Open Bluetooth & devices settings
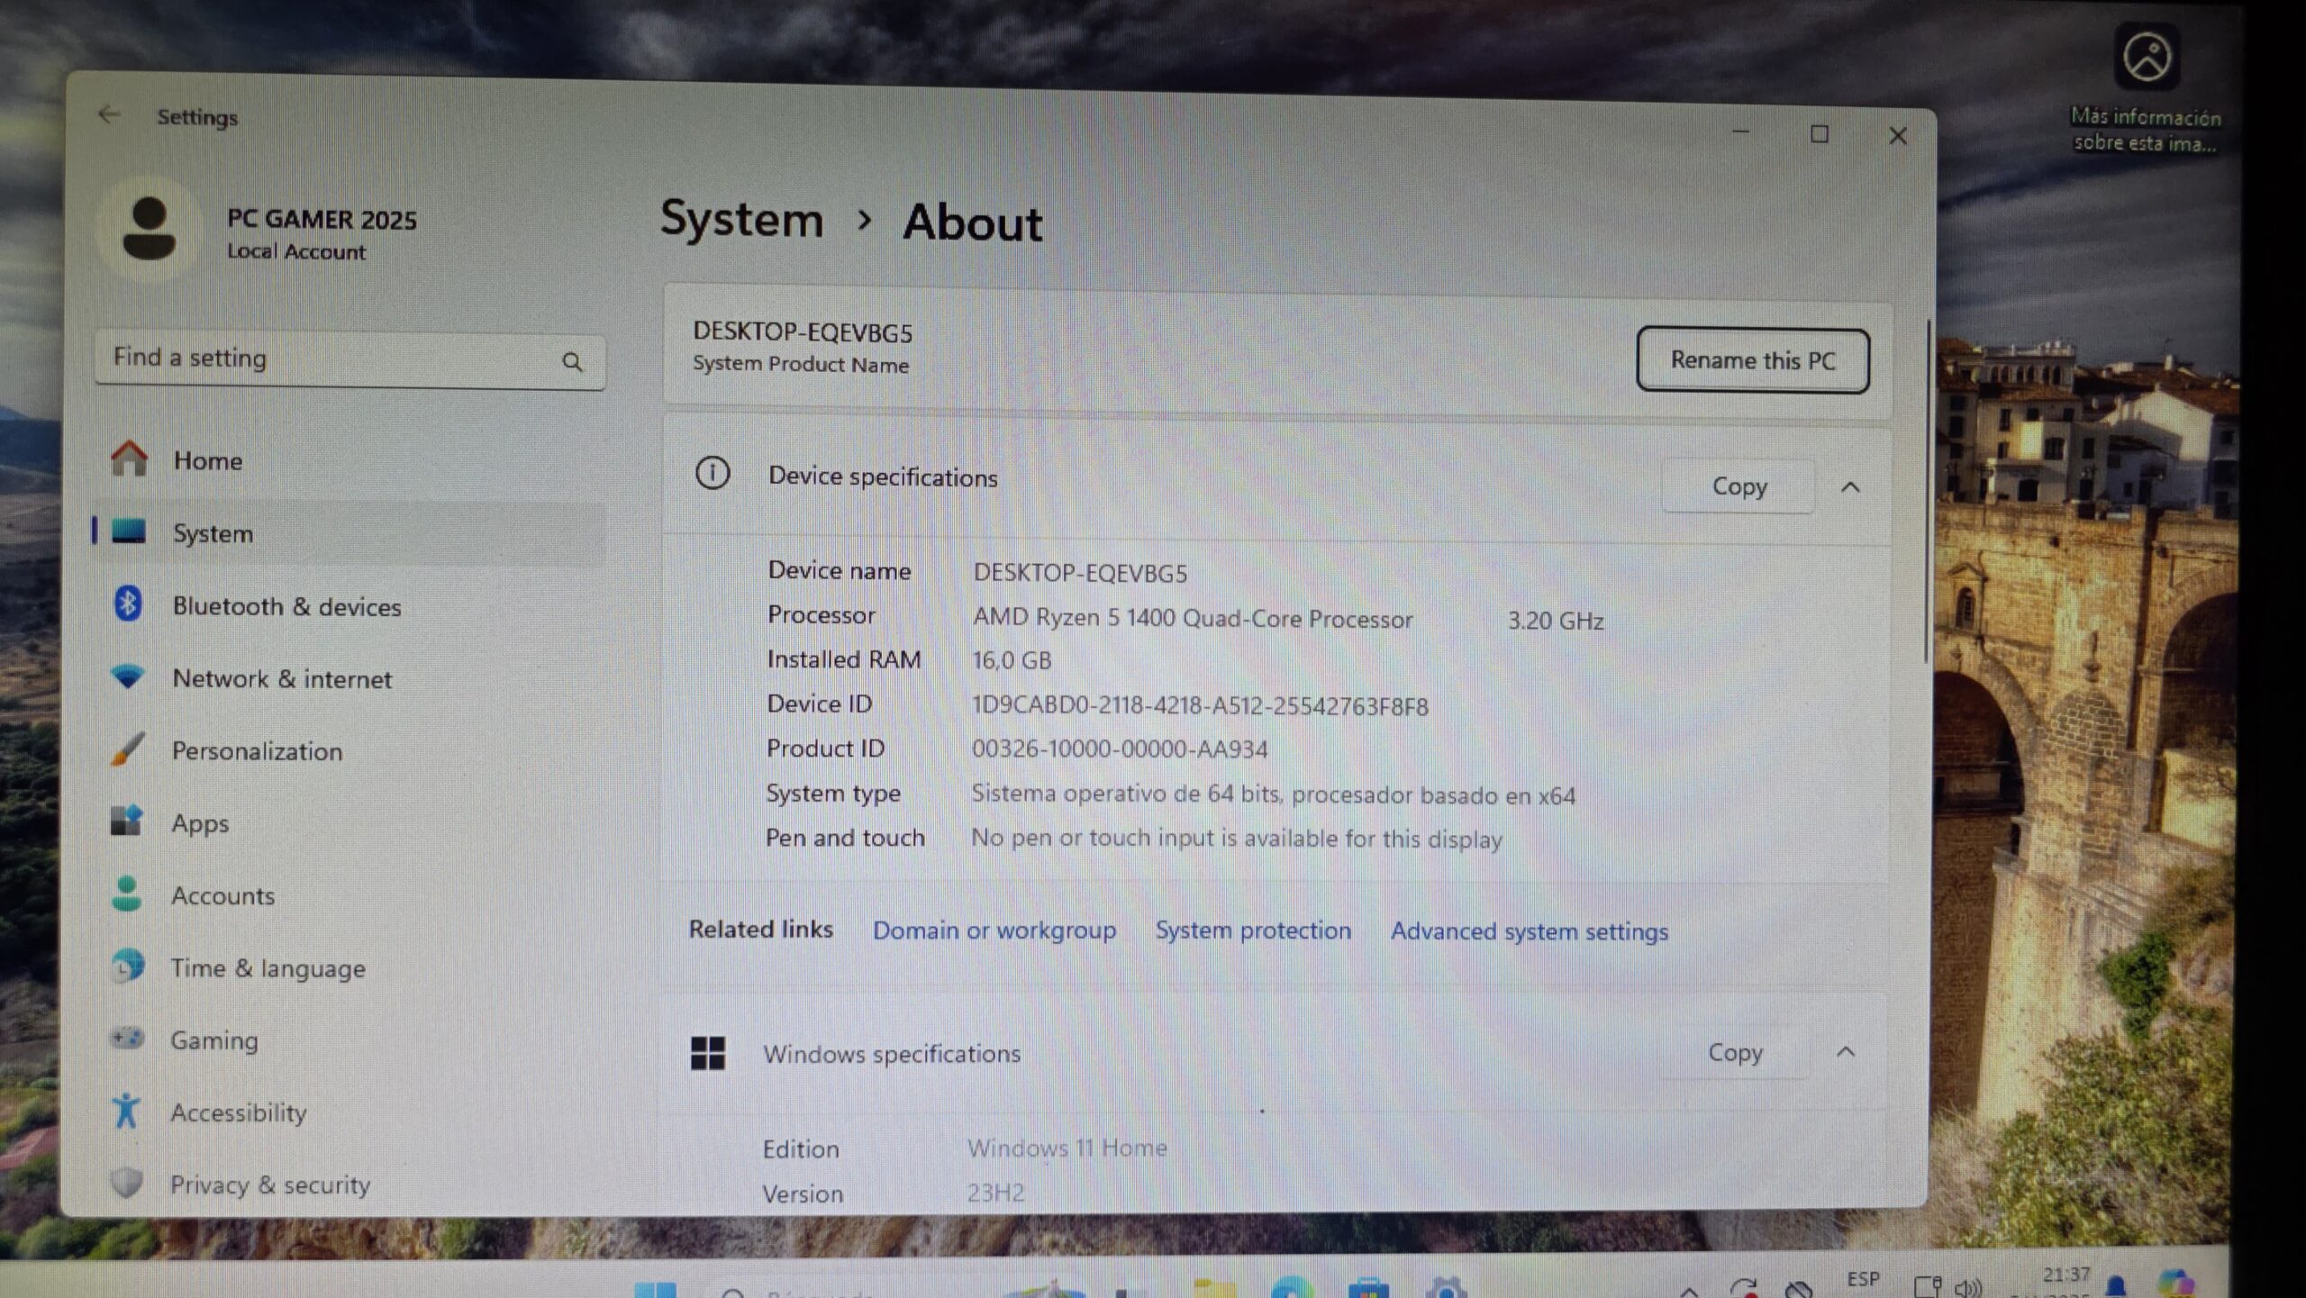 pyautogui.click(x=286, y=606)
